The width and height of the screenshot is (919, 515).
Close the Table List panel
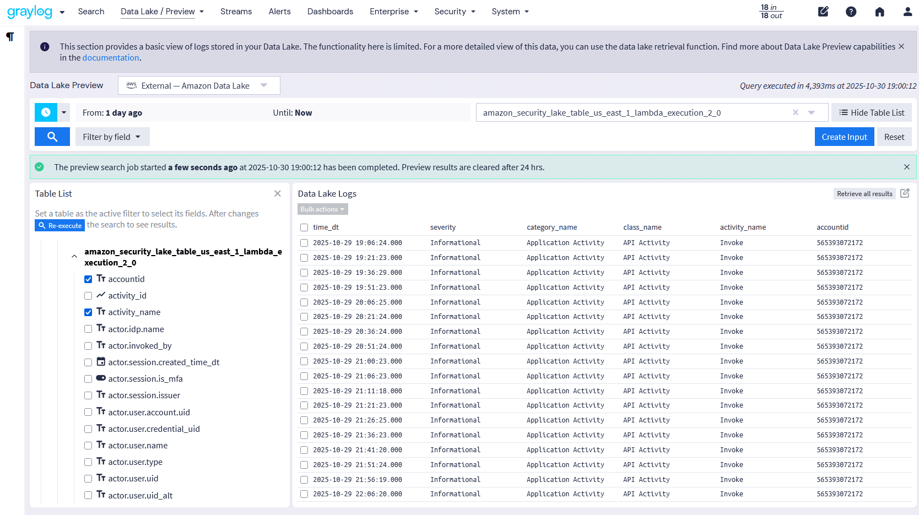tap(278, 193)
